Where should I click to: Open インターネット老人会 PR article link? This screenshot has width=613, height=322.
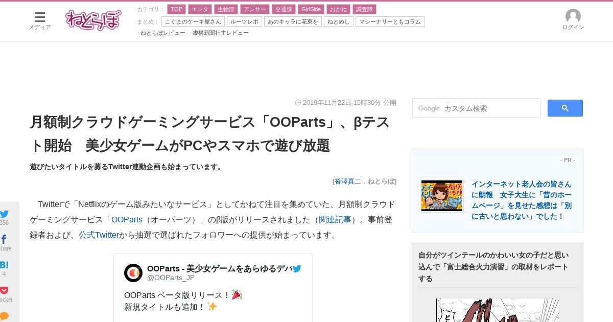522,200
